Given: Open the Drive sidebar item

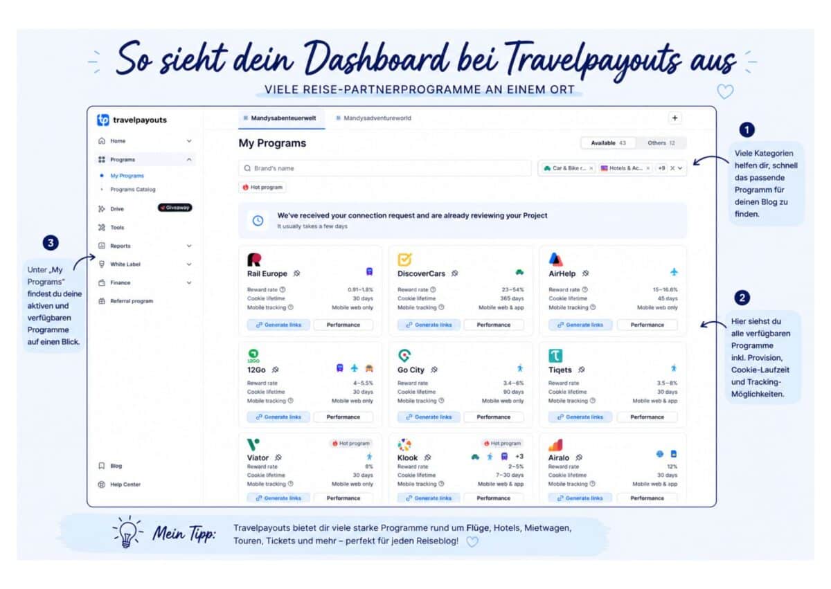Looking at the screenshot, I should tap(116, 208).
